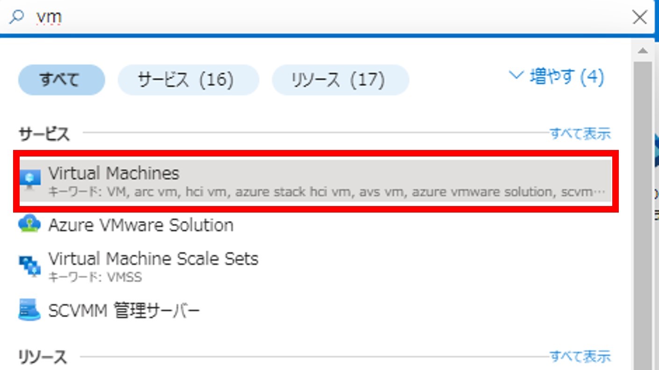Screen dimensions: 659x370
Task: Select the すべて filter tab
Action: point(61,80)
